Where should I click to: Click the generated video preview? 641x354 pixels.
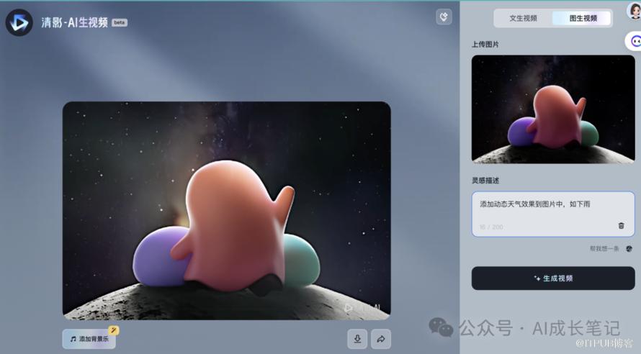click(x=226, y=210)
